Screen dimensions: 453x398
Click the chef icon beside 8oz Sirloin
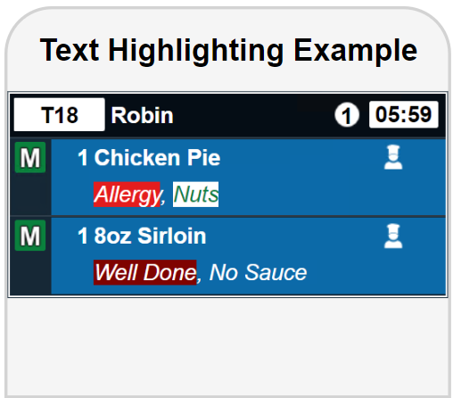393,236
